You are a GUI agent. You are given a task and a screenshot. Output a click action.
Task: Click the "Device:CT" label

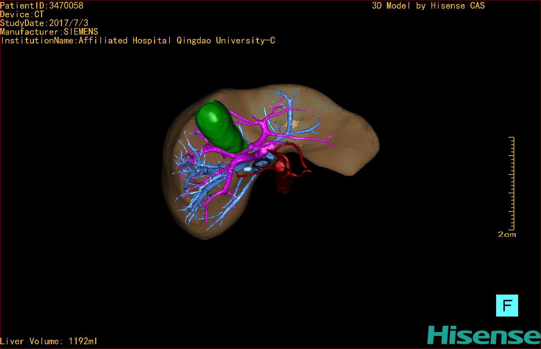click(x=22, y=14)
